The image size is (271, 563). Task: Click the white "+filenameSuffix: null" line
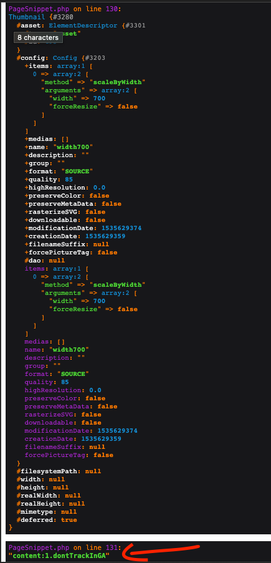tap(67, 244)
